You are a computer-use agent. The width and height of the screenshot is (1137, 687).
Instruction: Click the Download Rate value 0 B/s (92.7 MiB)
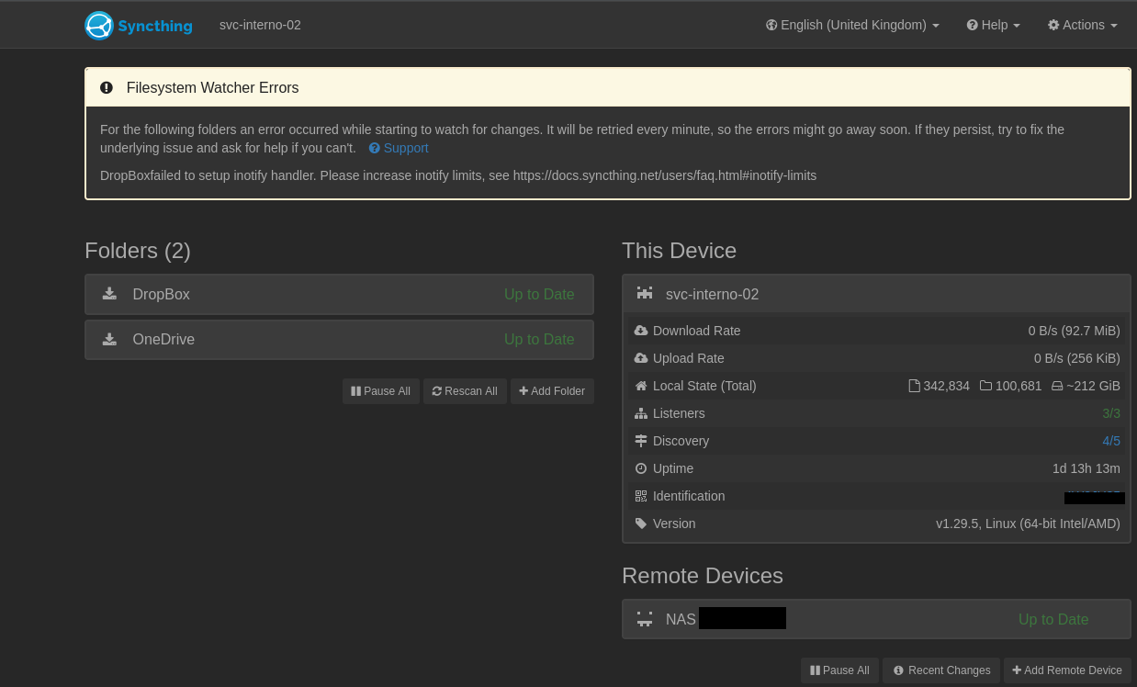[x=1075, y=331]
